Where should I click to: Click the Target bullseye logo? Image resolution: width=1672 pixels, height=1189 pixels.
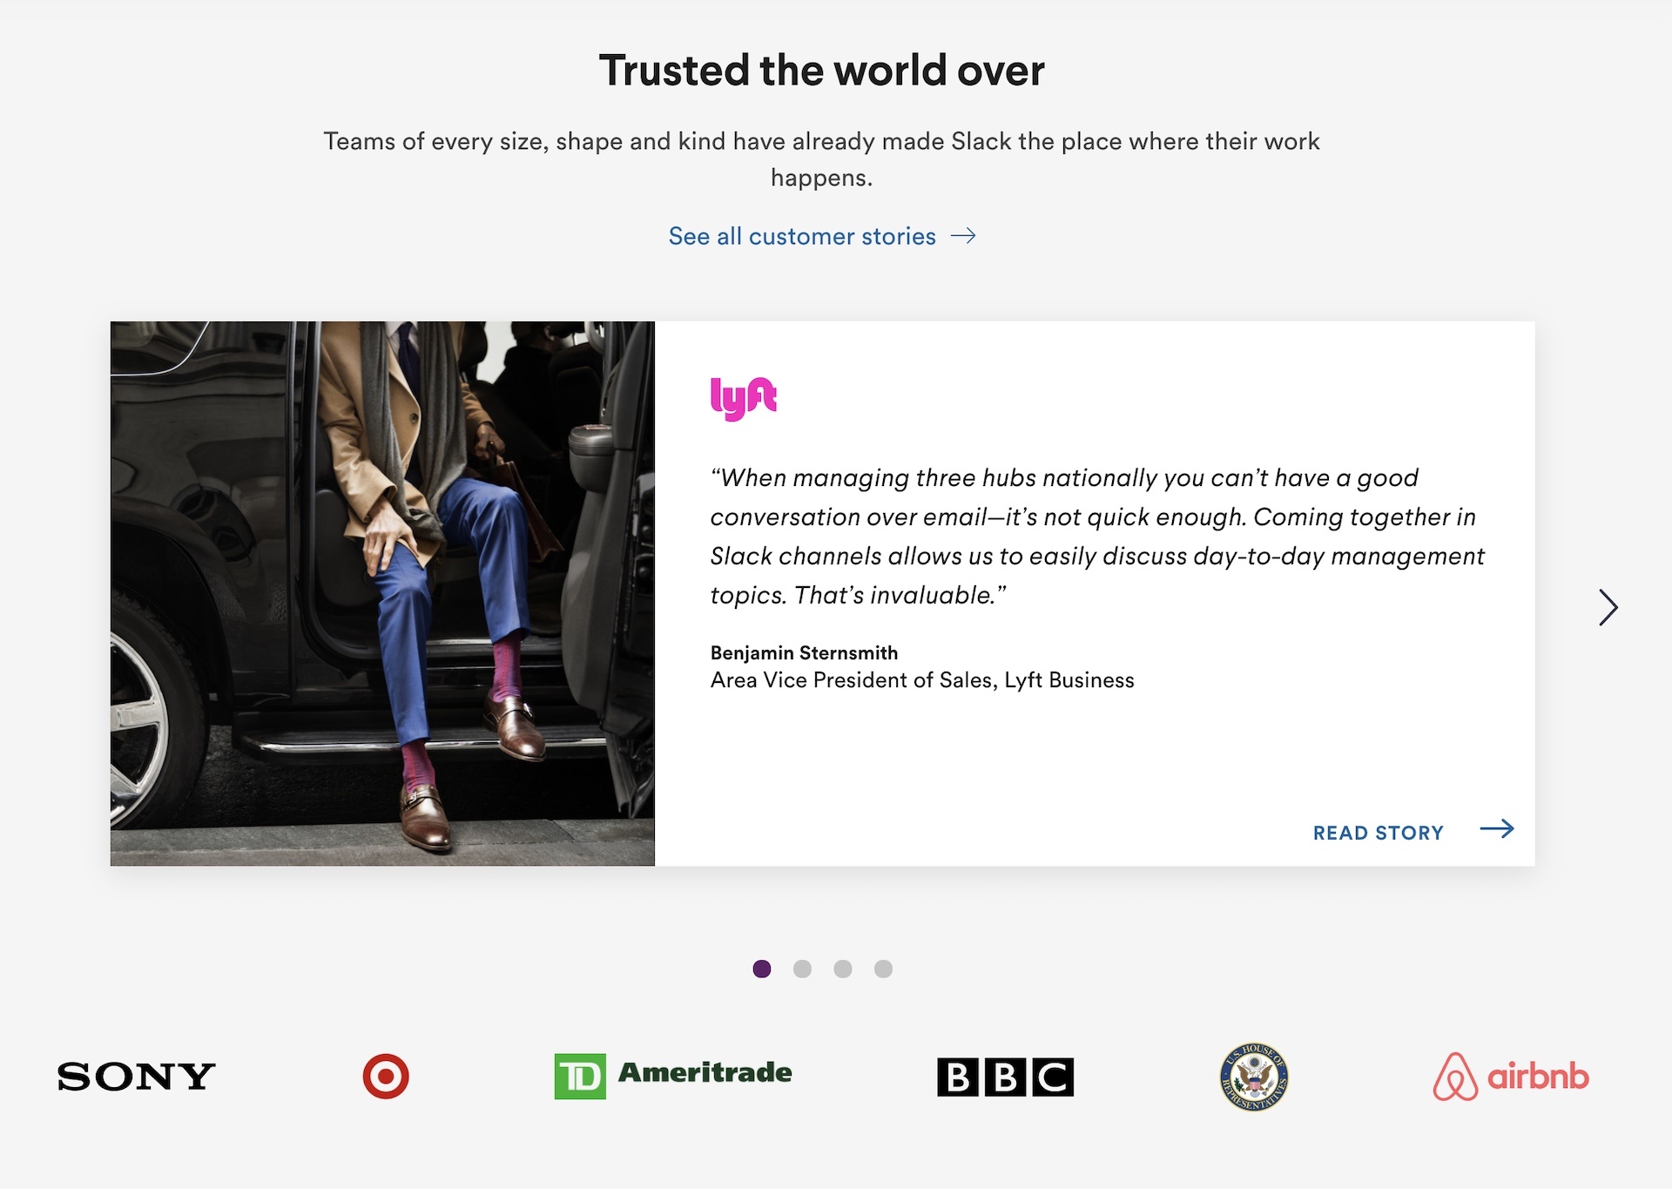386,1077
